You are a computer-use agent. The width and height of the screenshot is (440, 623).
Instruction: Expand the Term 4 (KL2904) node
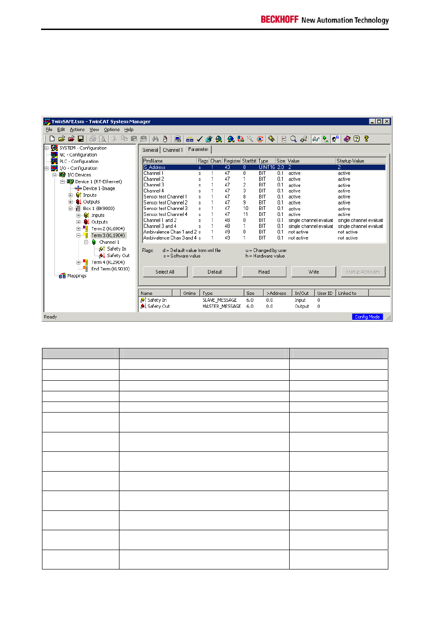[x=78, y=262]
